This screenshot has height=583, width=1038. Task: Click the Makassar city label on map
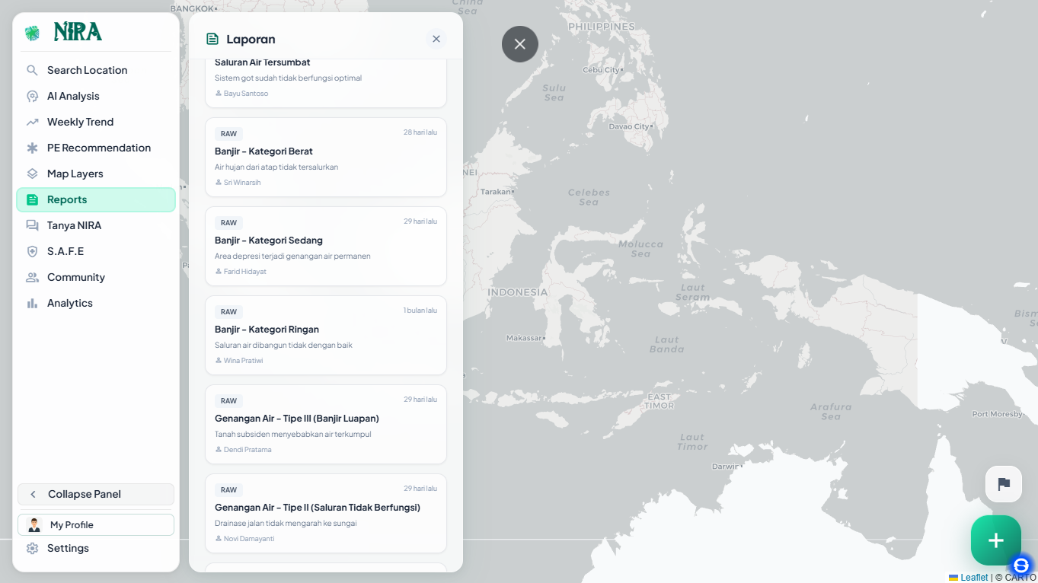point(525,338)
